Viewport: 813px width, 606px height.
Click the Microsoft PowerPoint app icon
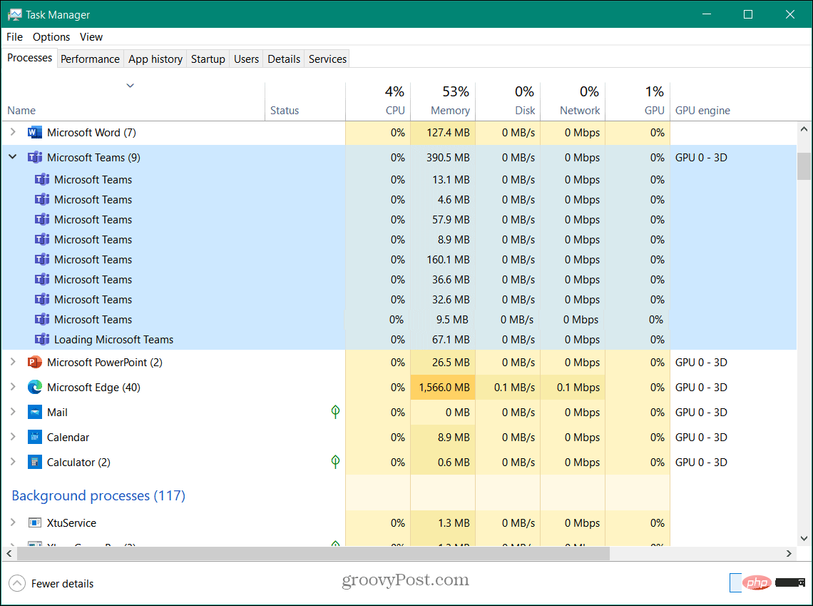point(35,362)
